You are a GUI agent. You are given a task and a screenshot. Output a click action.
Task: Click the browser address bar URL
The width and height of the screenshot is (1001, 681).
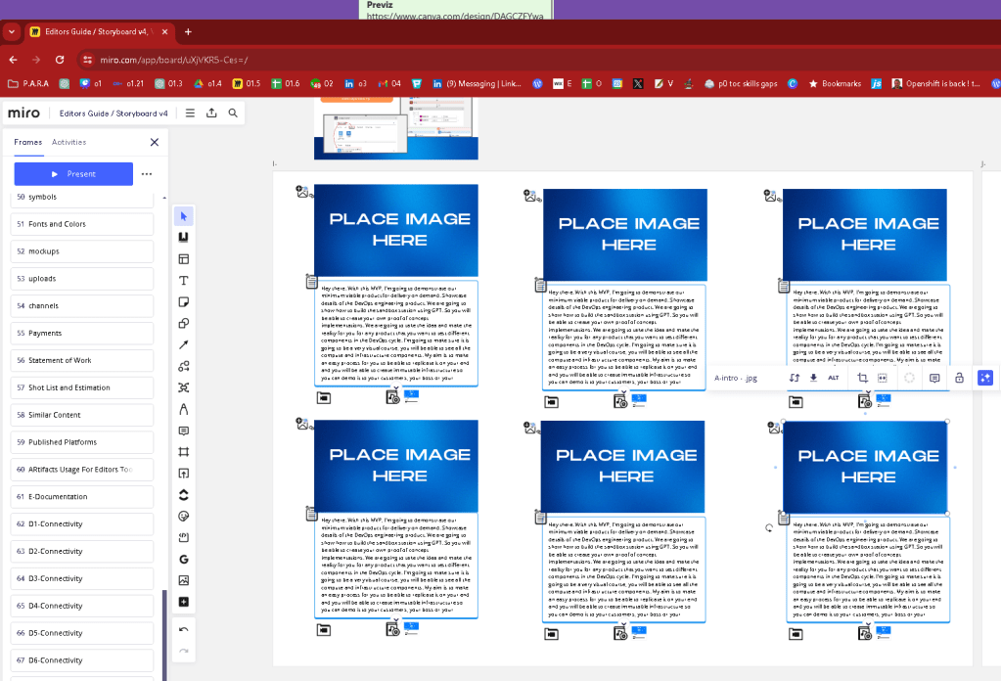173,60
